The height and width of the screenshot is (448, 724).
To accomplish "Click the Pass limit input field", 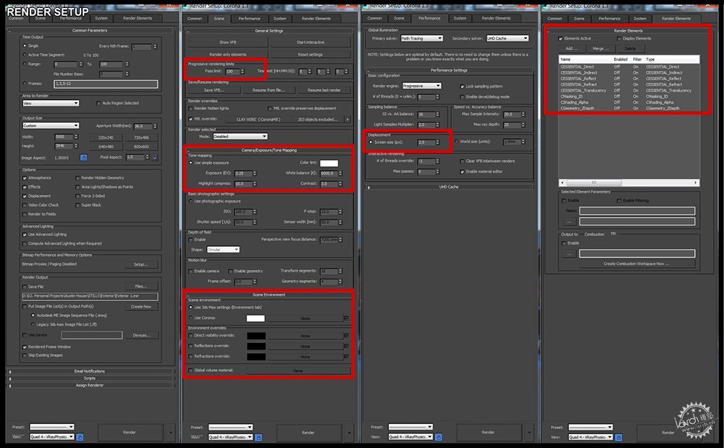I will point(232,72).
